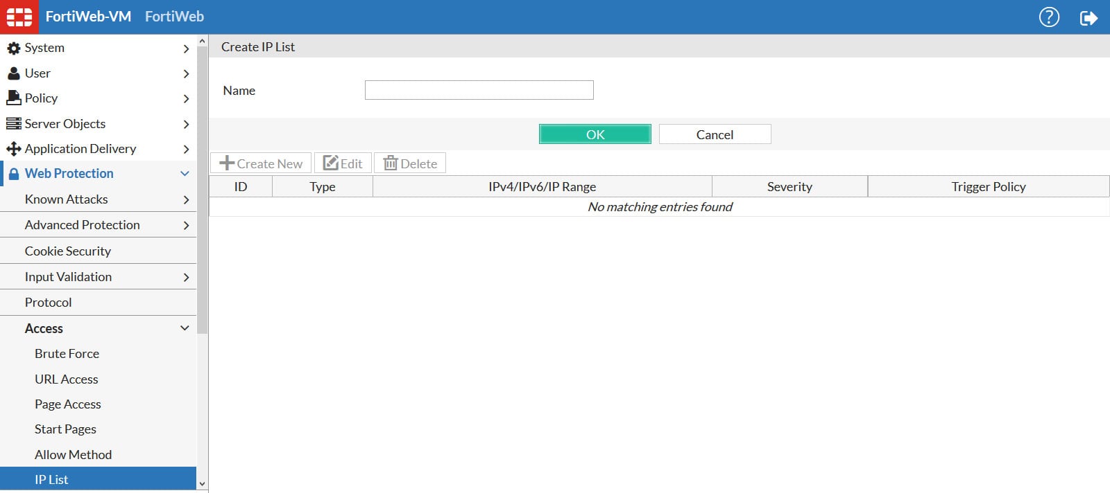
Task: Click the Fortinet logo icon
Action: 19,17
